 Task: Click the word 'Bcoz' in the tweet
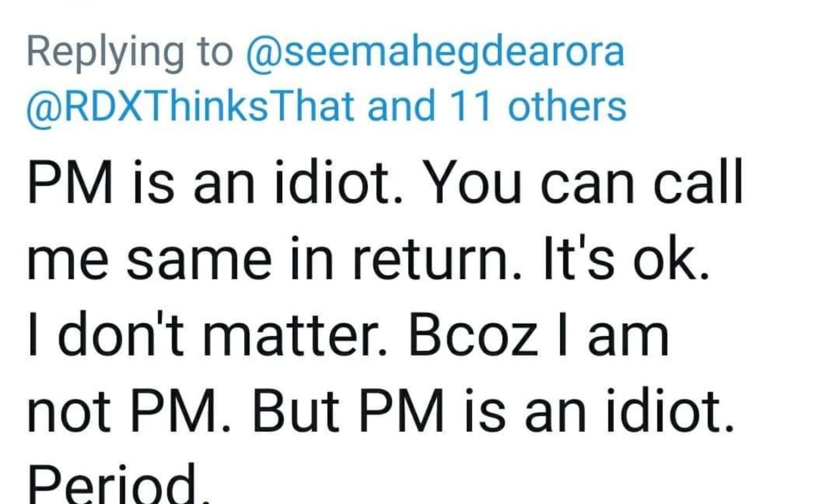473,336
